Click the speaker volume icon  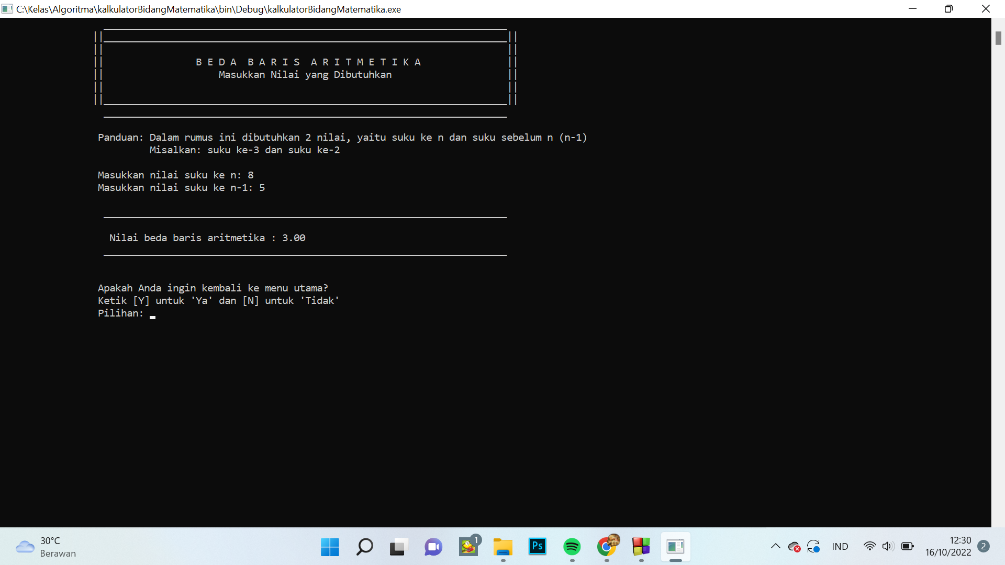coord(887,546)
